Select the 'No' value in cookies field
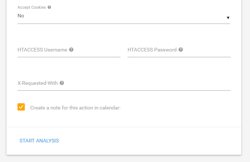The image size is (250, 162). (21, 16)
